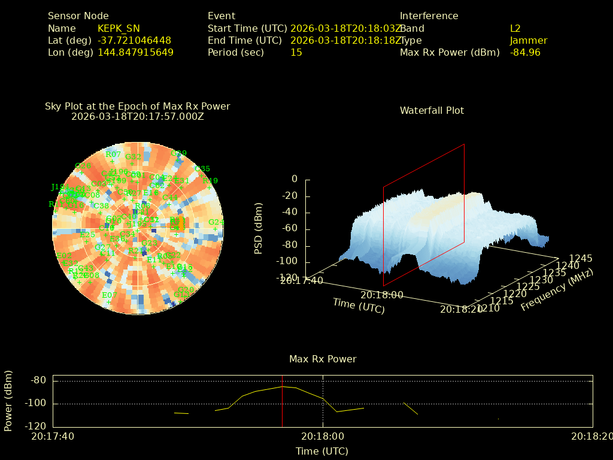Select the Jammer interference type value
The width and height of the screenshot is (613, 460).
(x=528, y=40)
